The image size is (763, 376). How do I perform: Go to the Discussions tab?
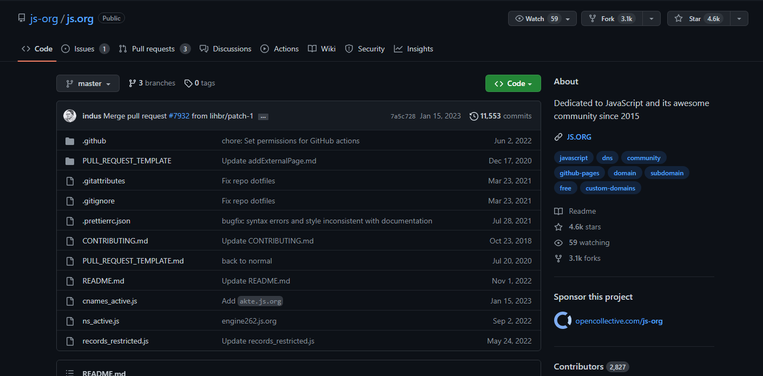[x=225, y=49]
